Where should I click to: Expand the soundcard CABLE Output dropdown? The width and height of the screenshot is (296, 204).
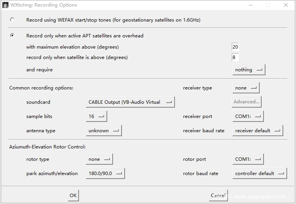click(x=130, y=102)
